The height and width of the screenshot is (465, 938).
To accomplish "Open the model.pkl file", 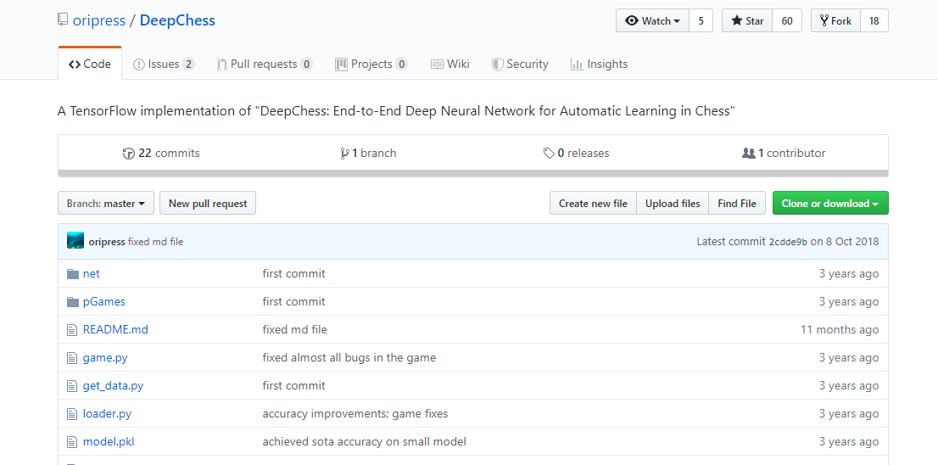I will point(109,441).
